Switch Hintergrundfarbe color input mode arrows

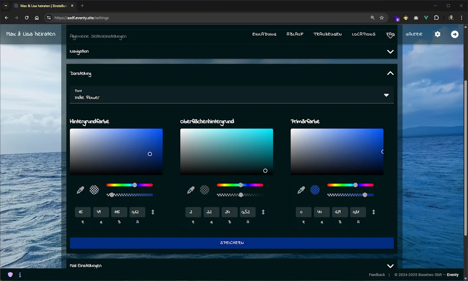pyautogui.click(x=153, y=212)
